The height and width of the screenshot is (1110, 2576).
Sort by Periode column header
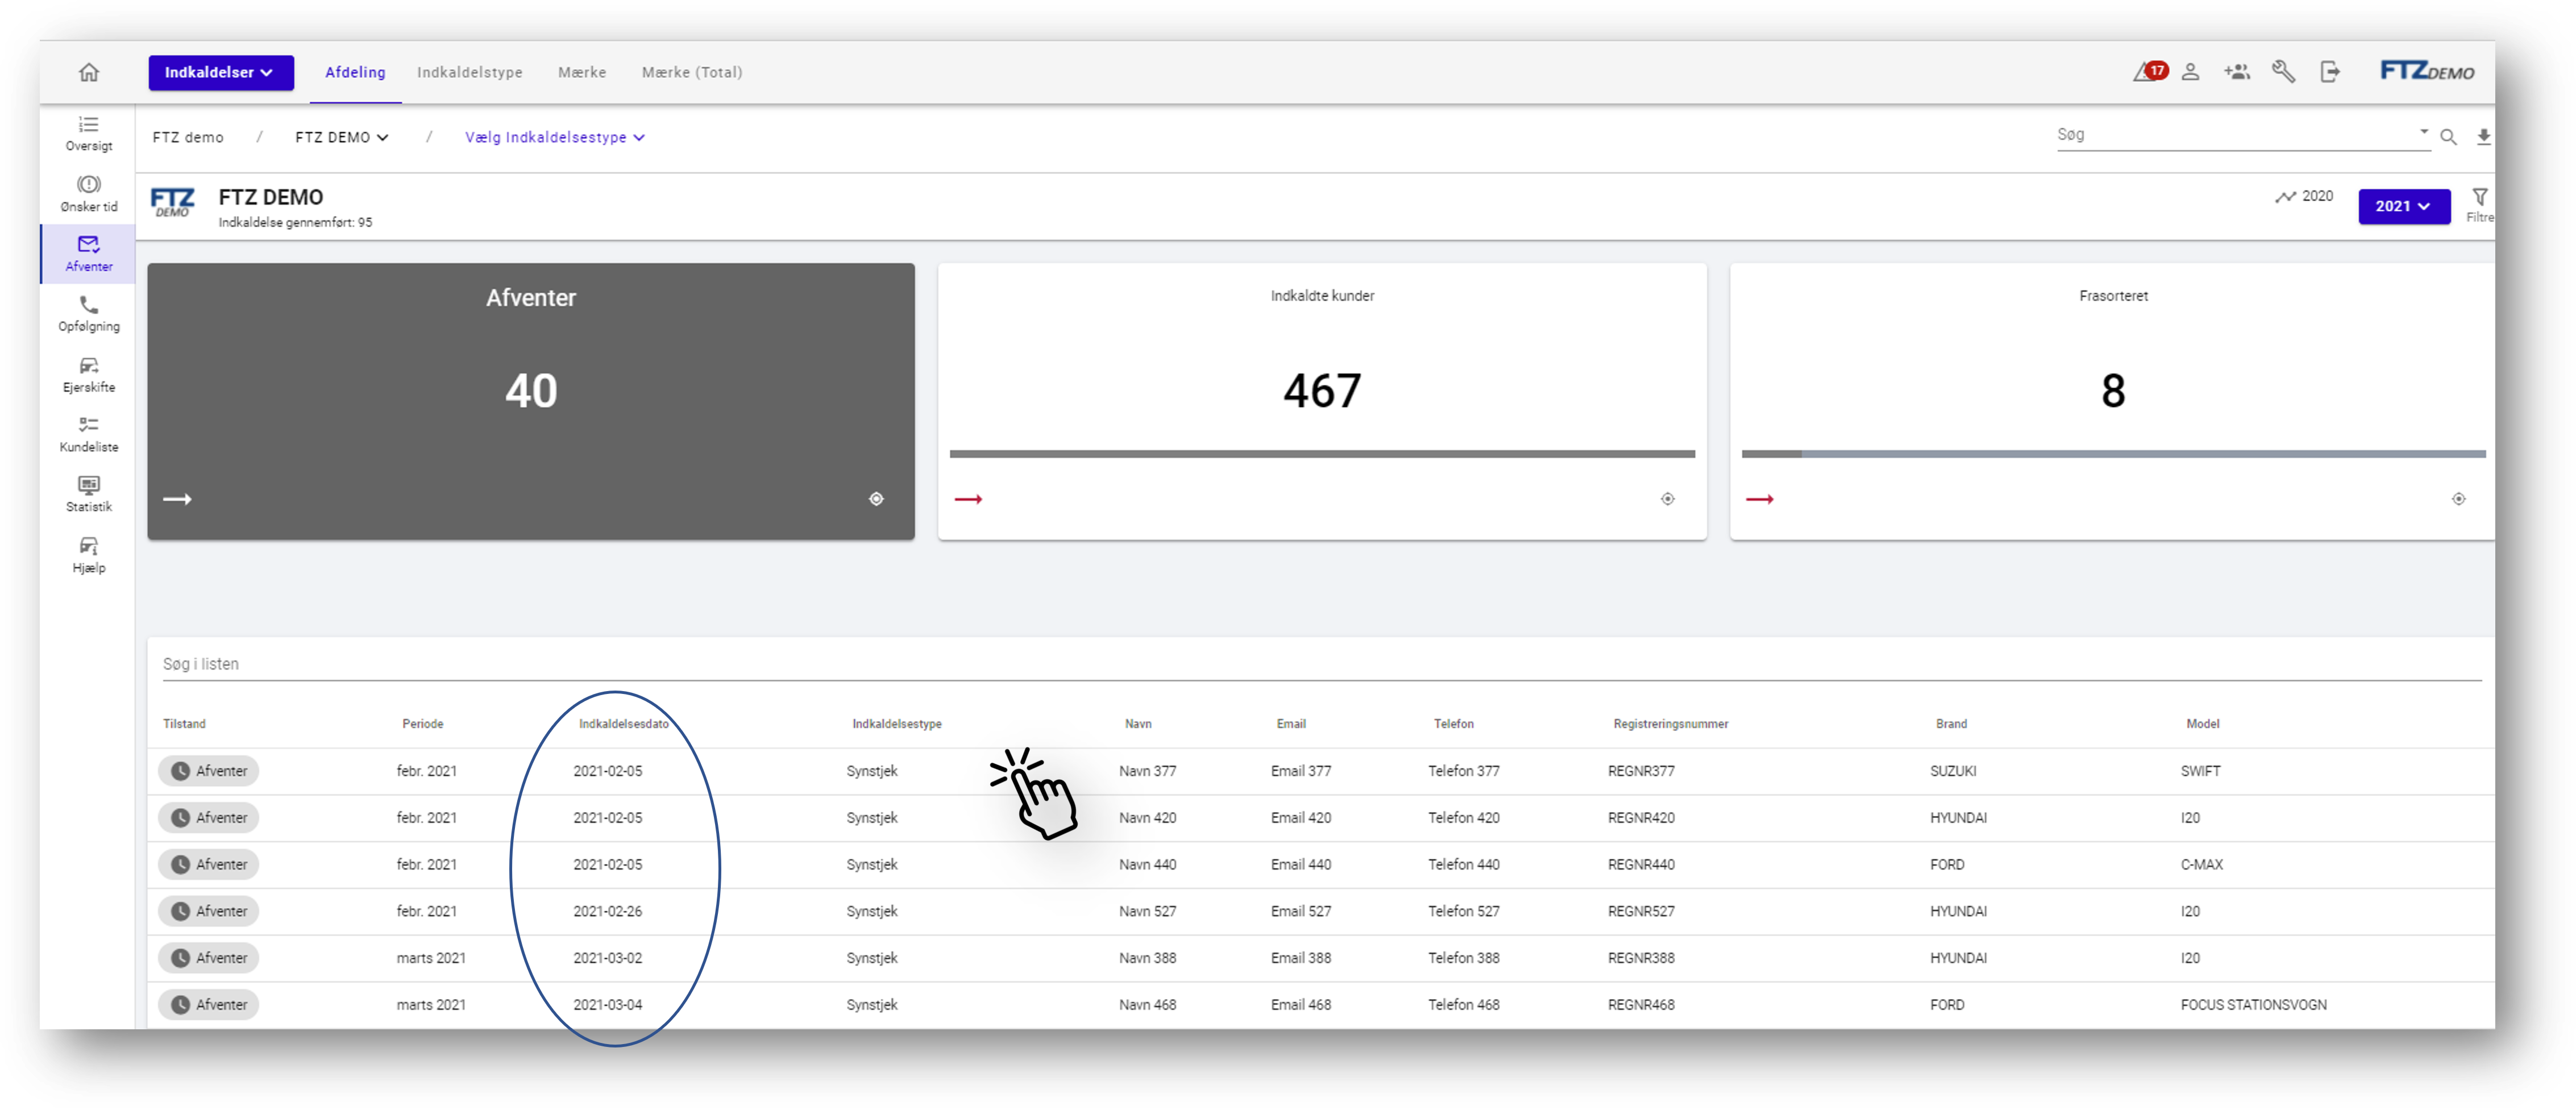[x=422, y=724]
